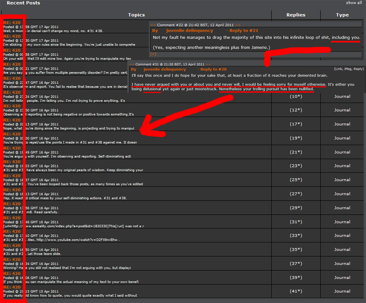Open RE: 420 post 'manipulate the actual meaning'
The height and width of the screenshot is (303, 366).
[12, 273]
